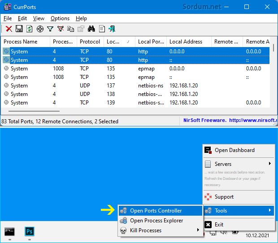The image size is (278, 243).
Task: Sort by the Local Por... name column header
Action: click(x=151, y=42)
